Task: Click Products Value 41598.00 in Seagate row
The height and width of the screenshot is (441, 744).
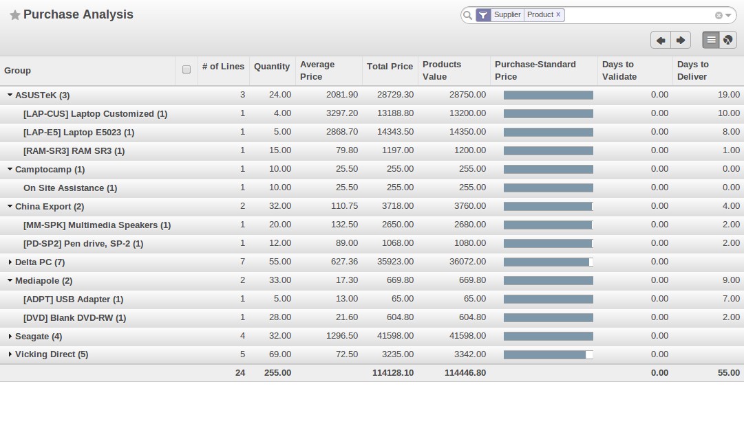Action: click(x=467, y=336)
